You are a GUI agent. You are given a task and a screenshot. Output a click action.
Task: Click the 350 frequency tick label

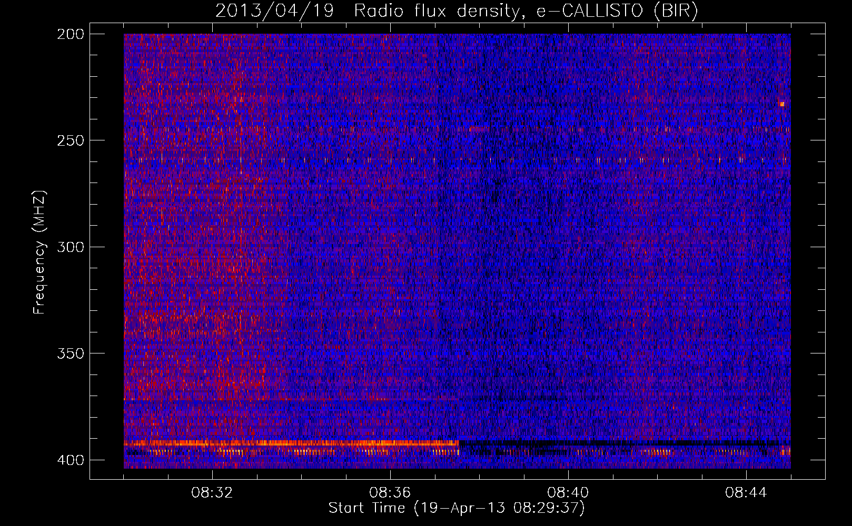[x=70, y=353]
